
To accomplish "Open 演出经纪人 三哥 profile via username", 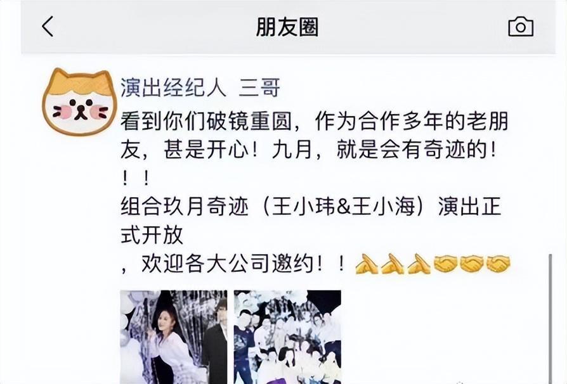I will coord(200,88).
